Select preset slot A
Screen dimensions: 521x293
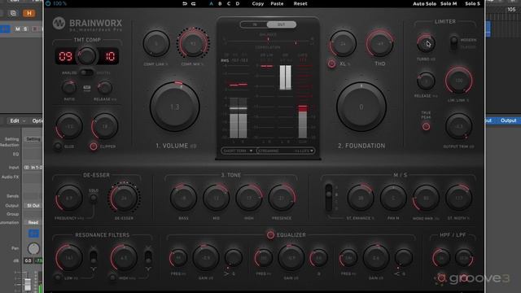pyautogui.click(x=211, y=3)
